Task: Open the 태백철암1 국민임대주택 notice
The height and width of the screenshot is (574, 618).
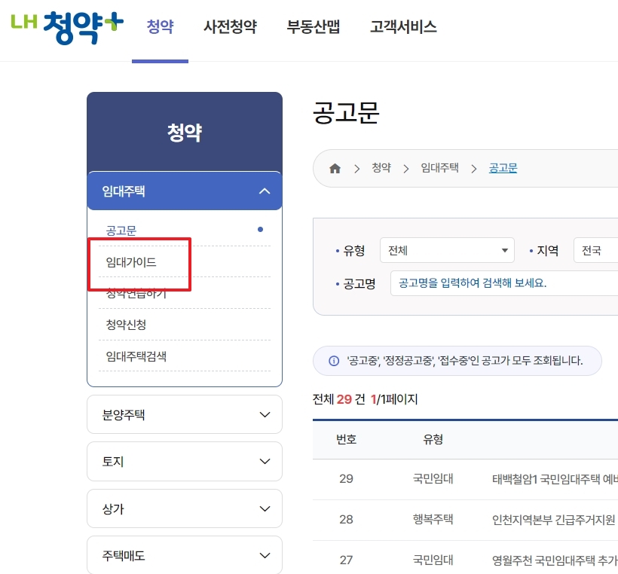Action: 528,478
